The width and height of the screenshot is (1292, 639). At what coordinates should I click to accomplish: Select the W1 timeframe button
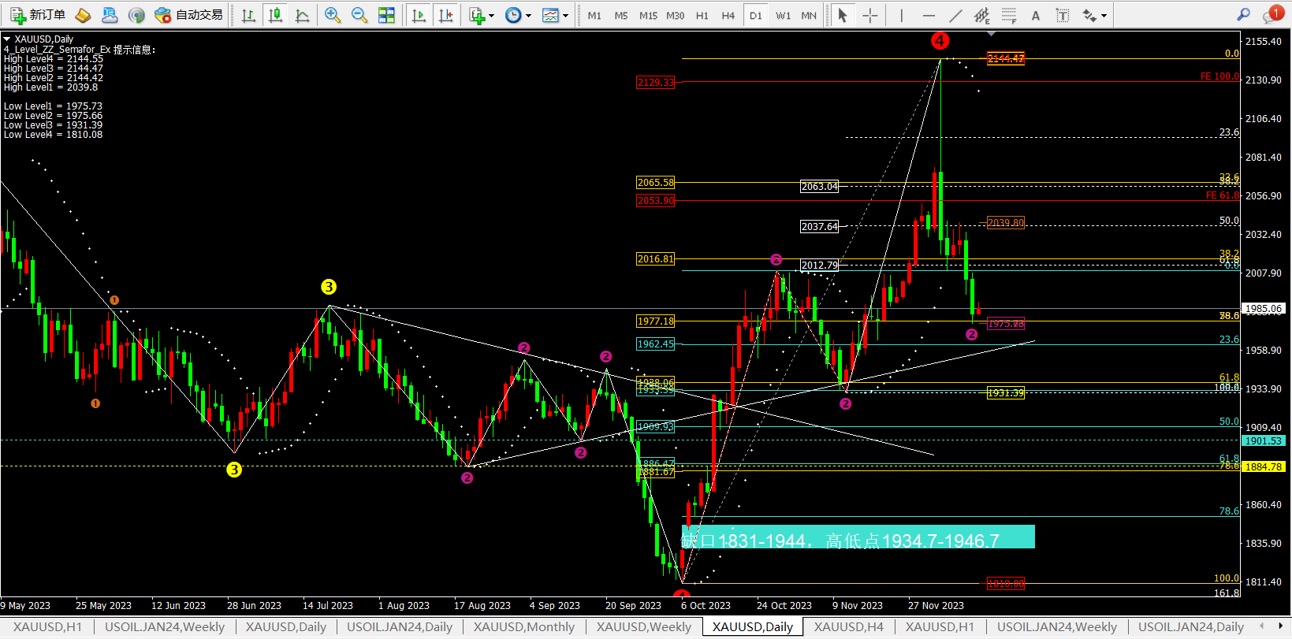(783, 16)
